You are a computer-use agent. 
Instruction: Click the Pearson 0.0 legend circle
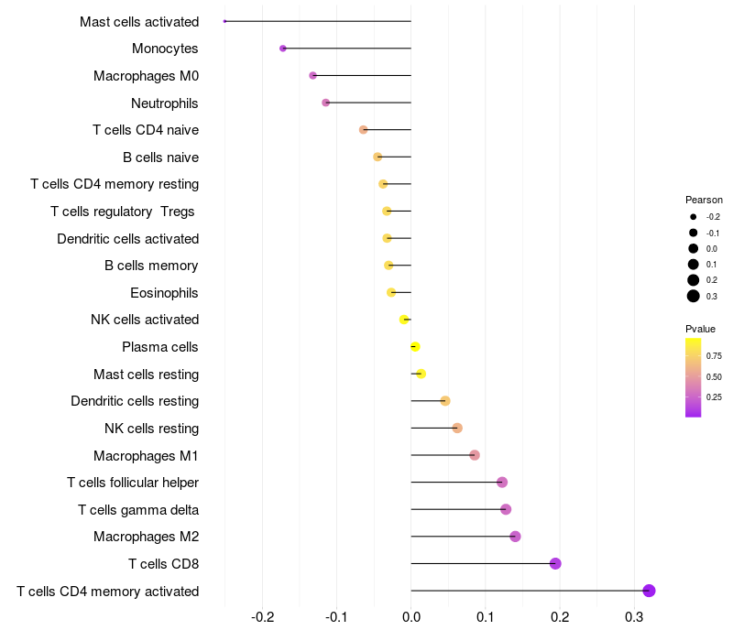694,248
